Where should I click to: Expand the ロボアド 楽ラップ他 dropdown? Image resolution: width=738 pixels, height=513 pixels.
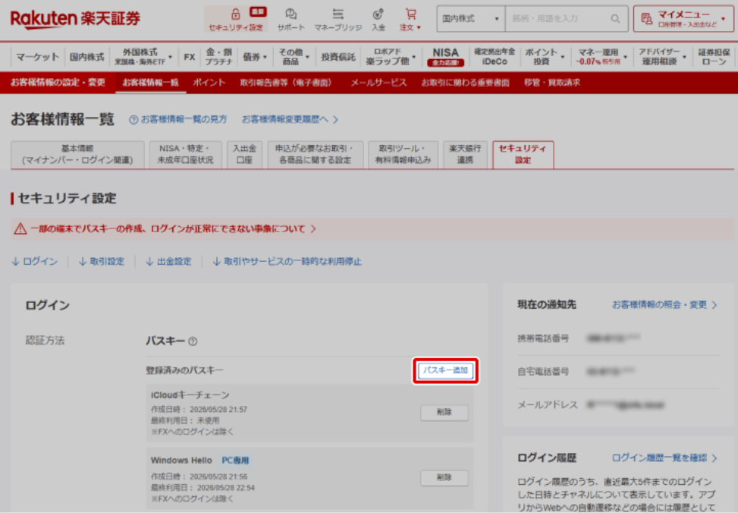[x=413, y=57]
